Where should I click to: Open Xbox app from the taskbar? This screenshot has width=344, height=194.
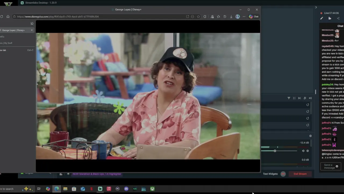[x=152, y=189]
